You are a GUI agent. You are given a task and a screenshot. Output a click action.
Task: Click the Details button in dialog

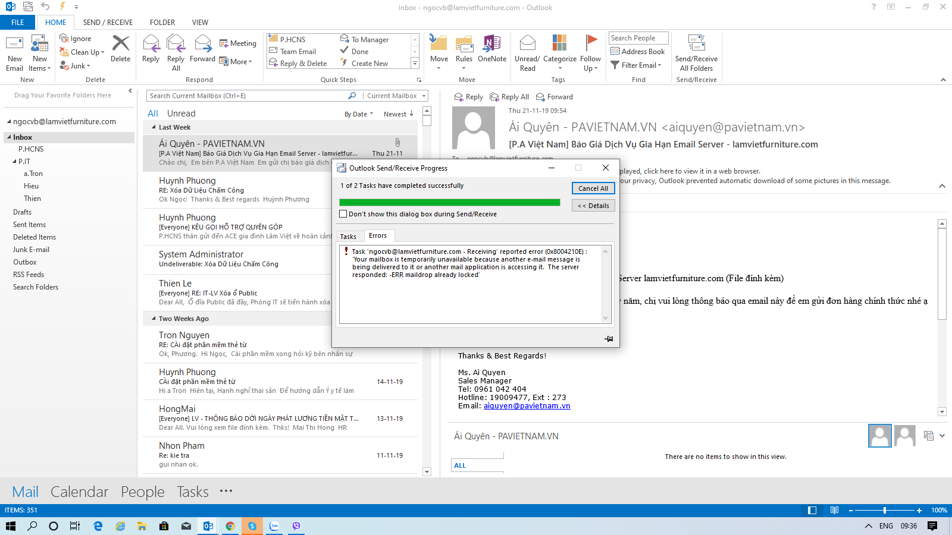coord(593,206)
